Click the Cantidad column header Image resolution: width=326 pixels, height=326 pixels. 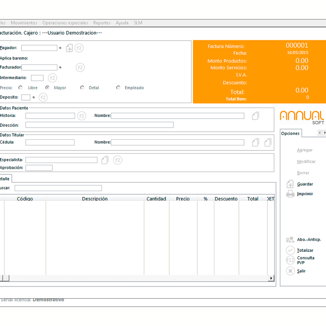tap(156, 198)
